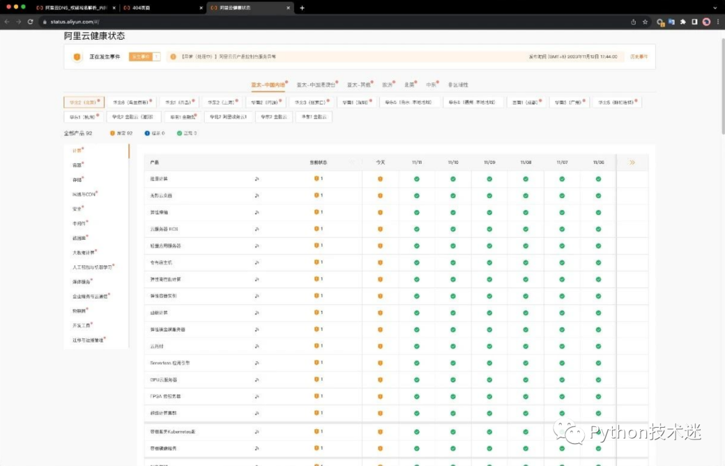The image size is (725, 466).
Task: Close the 404页面 browser tab
Action: click(x=201, y=8)
